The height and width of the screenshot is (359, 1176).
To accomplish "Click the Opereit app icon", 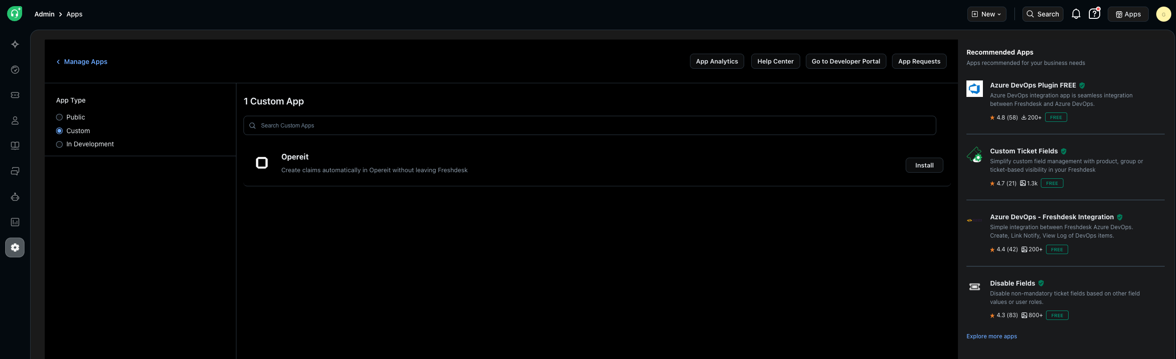I will (x=262, y=163).
